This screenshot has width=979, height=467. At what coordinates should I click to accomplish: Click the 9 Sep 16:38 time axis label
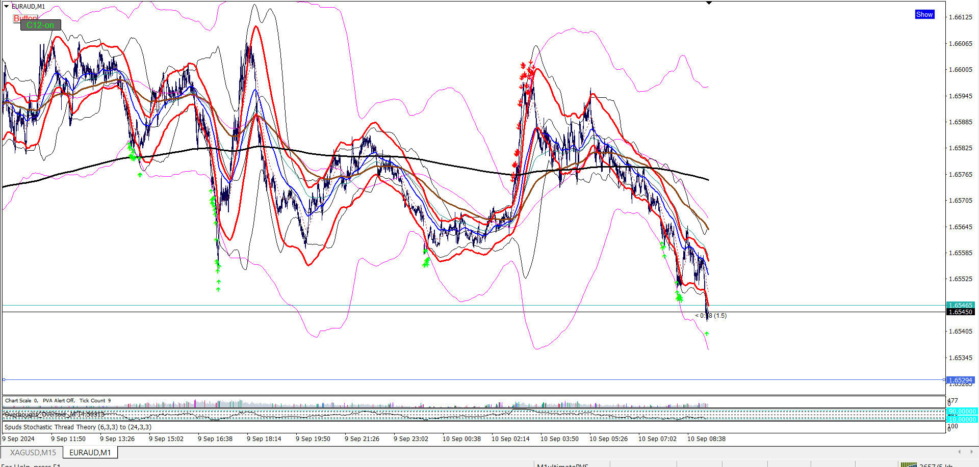pyautogui.click(x=215, y=438)
